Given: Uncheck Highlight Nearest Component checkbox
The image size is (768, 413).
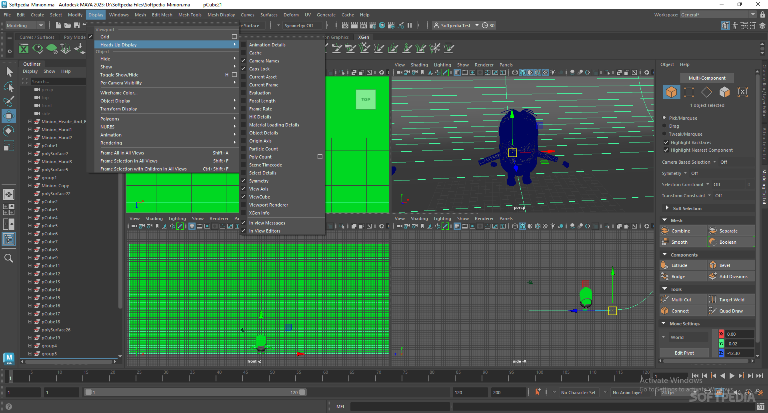Looking at the screenshot, I should click(666, 150).
